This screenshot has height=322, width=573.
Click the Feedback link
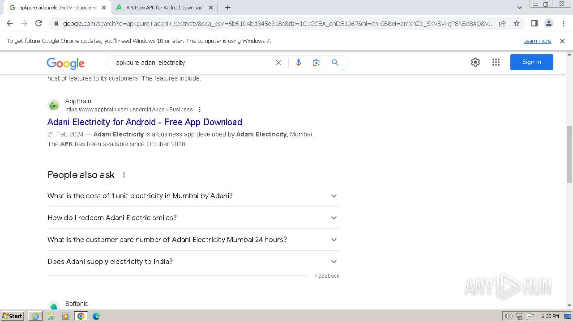pyautogui.click(x=327, y=276)
